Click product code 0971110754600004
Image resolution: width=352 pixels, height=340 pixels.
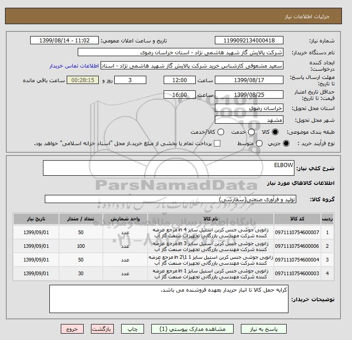tap(297, 260)
